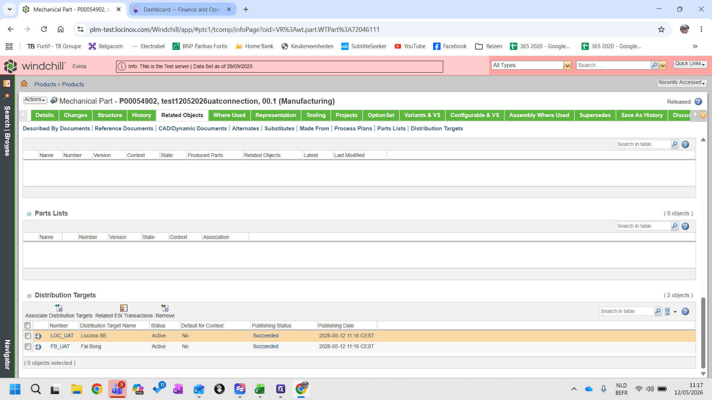Run search in Distribution Targets table
The image size is (712, 400).
(658, 311)
